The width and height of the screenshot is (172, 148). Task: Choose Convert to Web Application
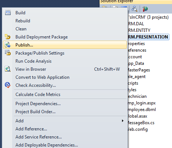point(42,77)
